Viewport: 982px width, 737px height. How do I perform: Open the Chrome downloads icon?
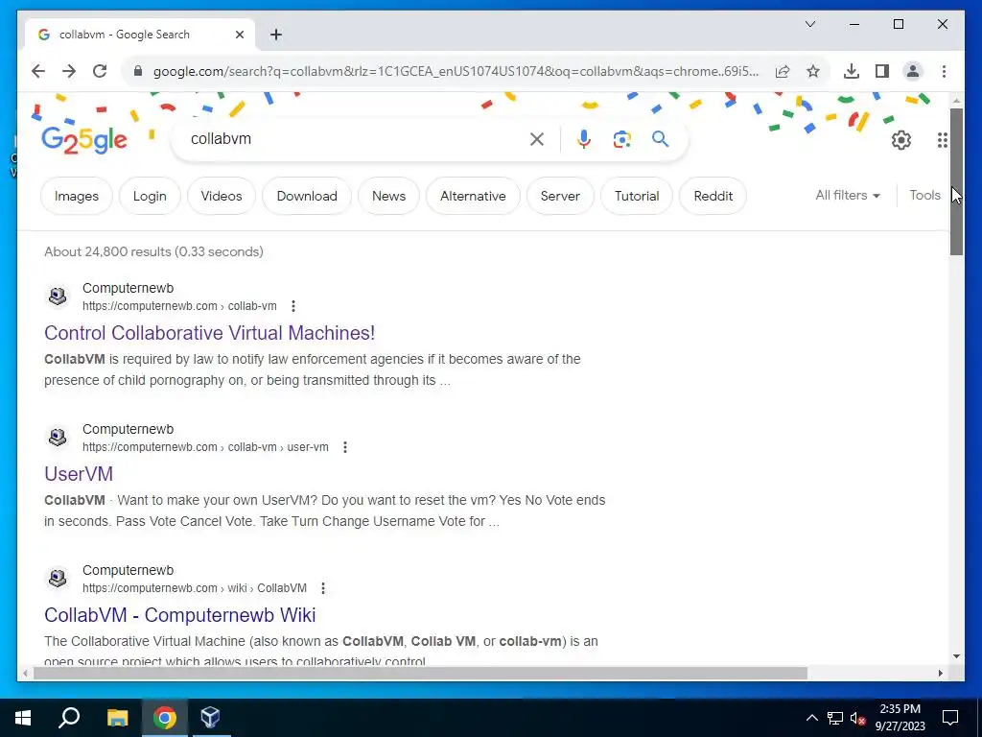pyautogui.click(x=852, y=71)
